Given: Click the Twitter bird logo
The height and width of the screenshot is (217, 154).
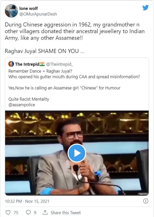Looking at the screenshot, I should [x=145, y=8].
